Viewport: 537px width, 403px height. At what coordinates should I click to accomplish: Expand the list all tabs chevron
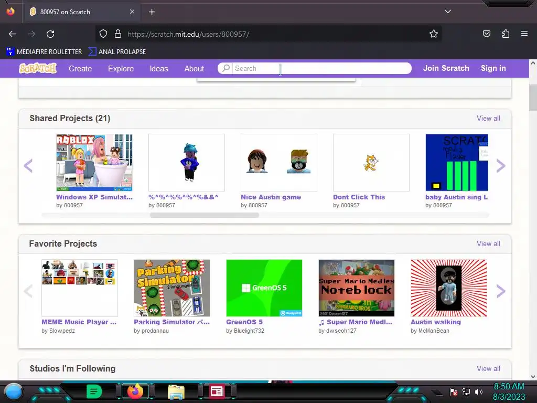click(x=448, y=12)
